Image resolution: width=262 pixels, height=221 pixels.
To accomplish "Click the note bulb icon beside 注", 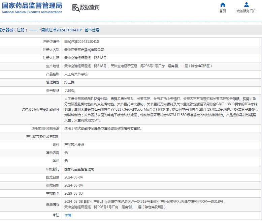I will 54,215.
